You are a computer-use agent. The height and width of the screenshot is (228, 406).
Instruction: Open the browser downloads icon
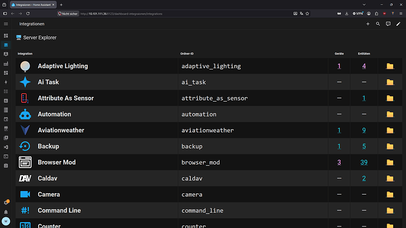click(347, 14)
